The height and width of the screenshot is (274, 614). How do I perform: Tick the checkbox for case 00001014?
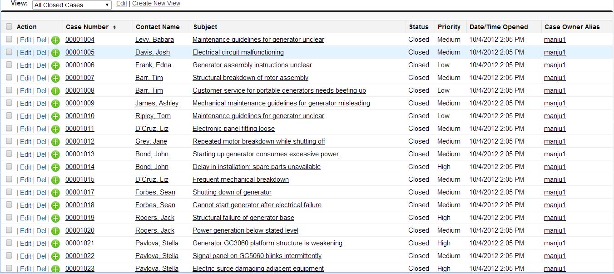(9, 167)
